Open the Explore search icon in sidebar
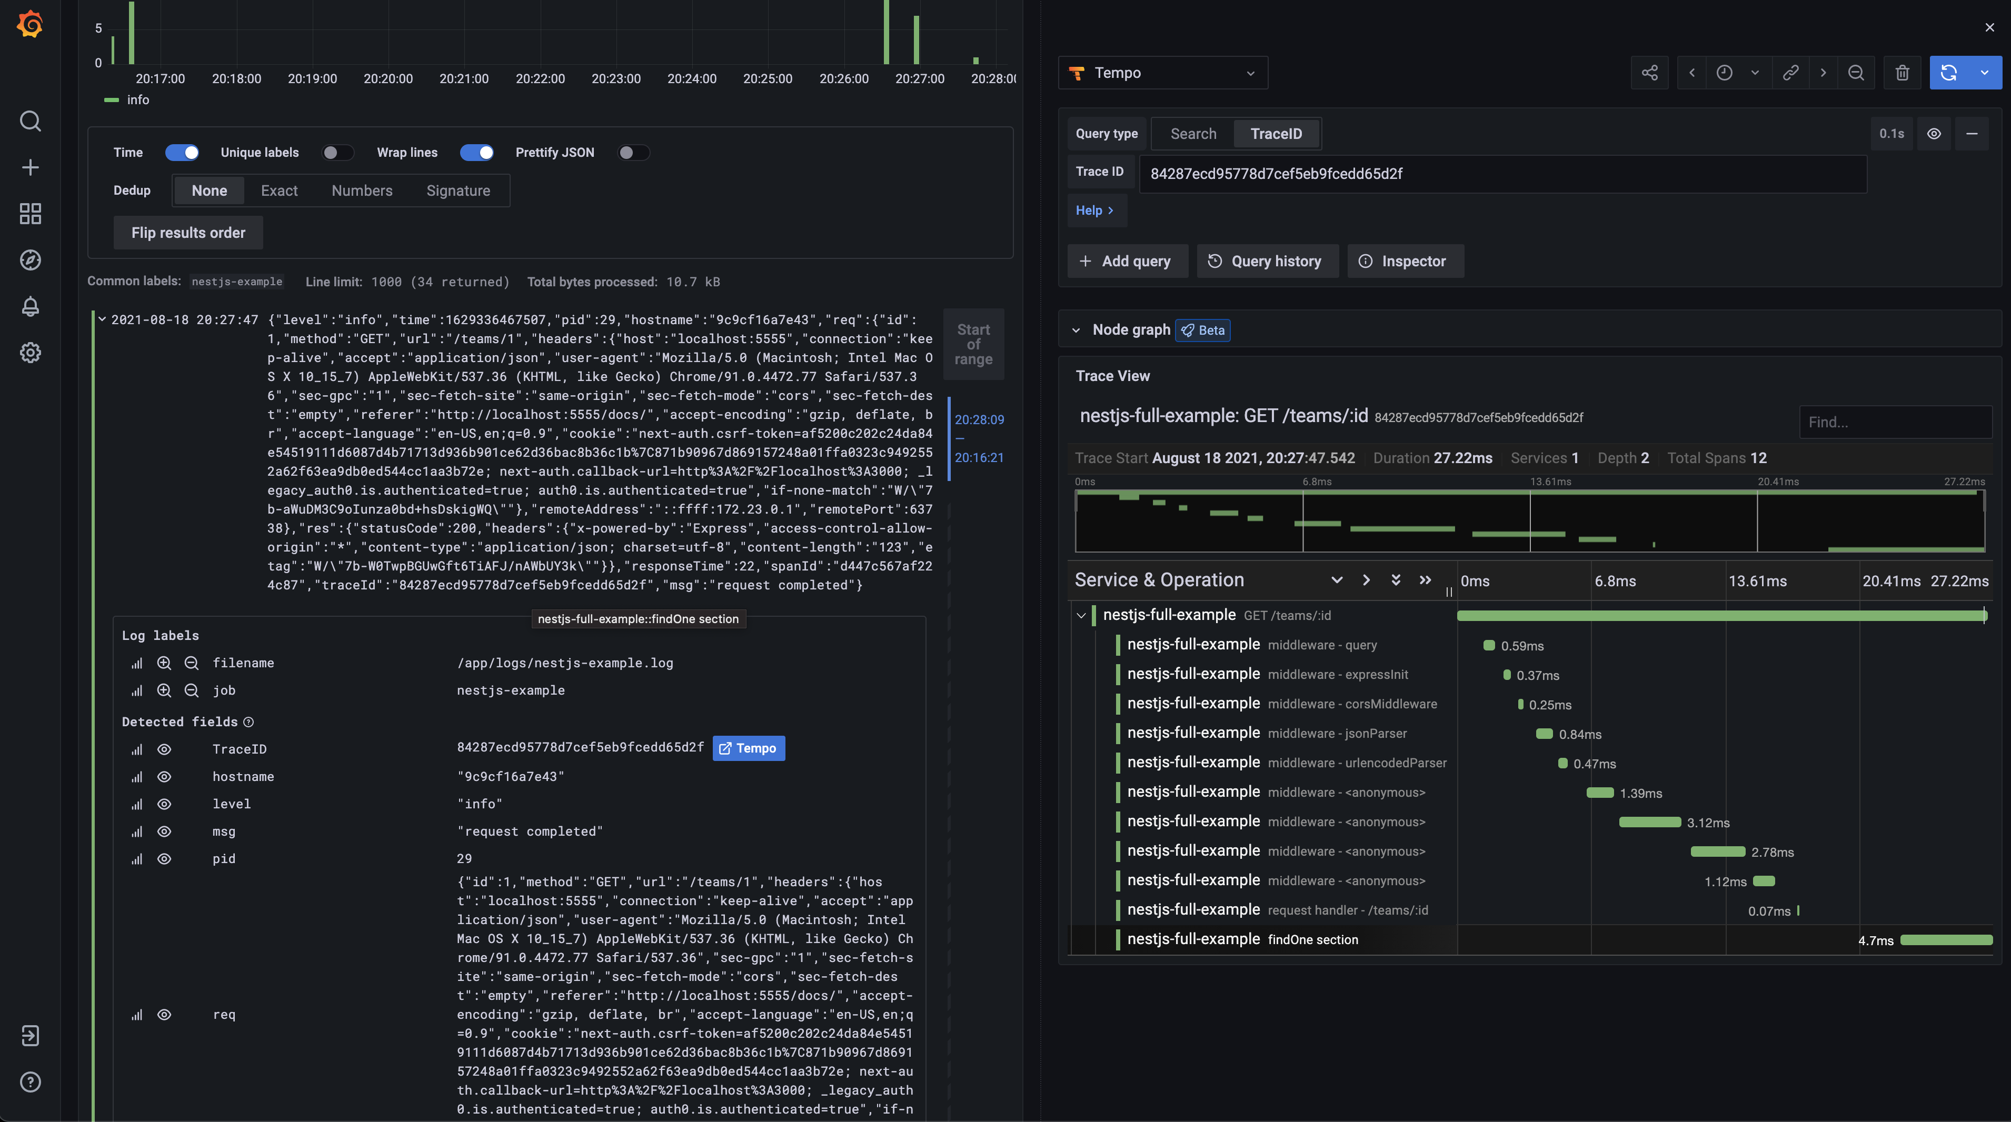2011x1122 pixels. [31, 121]
